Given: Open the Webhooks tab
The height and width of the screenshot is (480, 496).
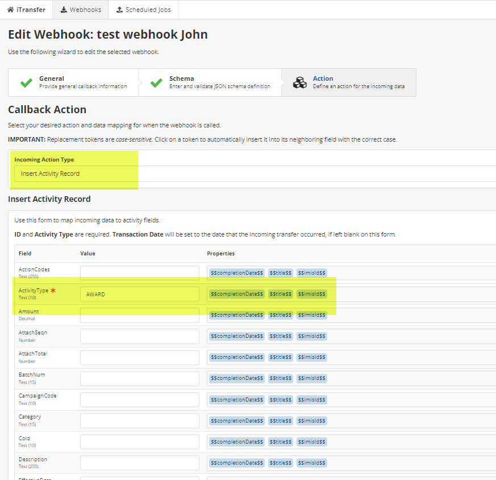Looking at the screenshot, I should coord(80,10).
